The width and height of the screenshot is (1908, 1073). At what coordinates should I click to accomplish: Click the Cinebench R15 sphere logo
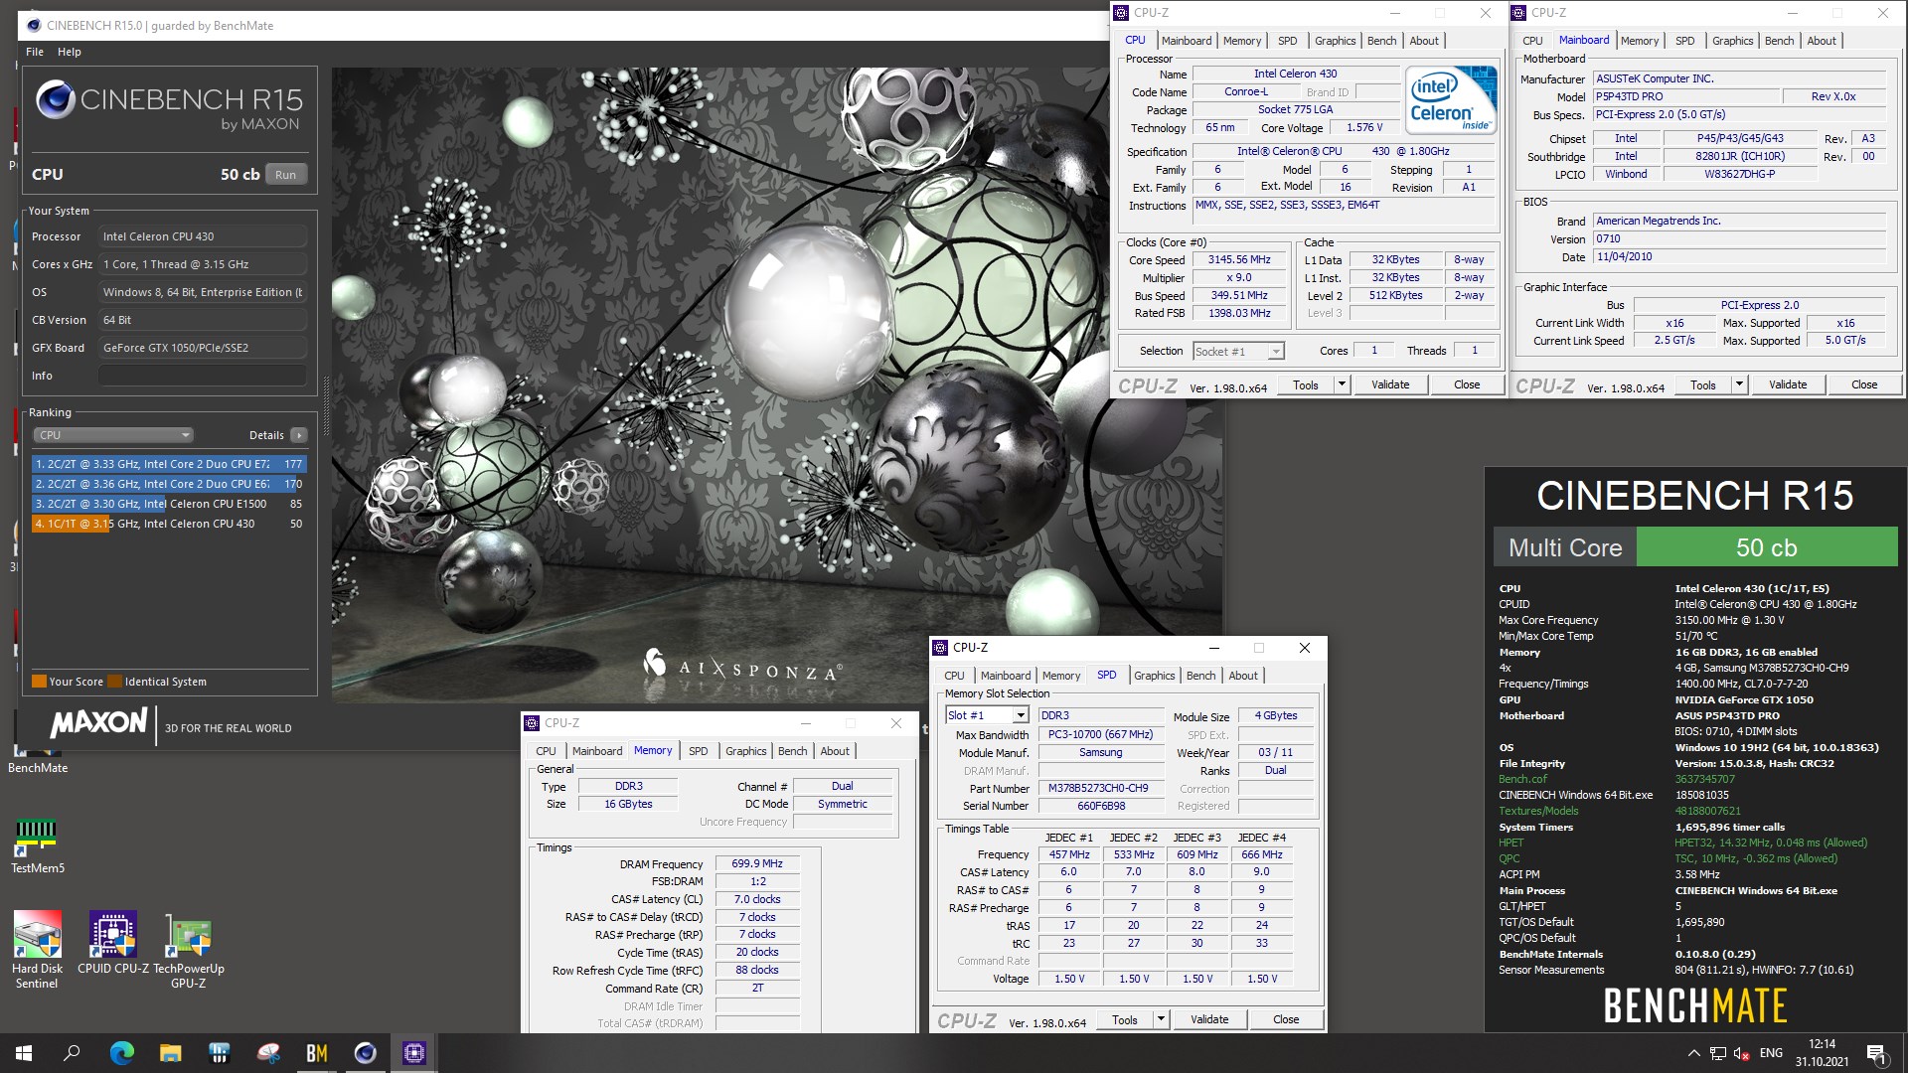point(56,100)
